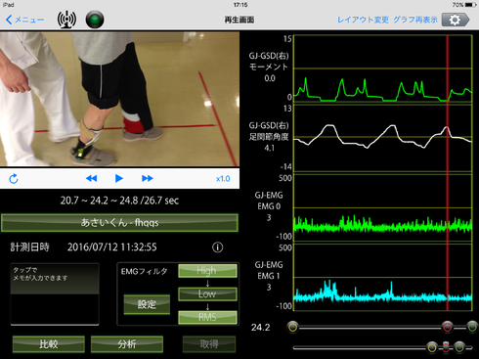Image resolution: width=479 pixels, height=359 pixels.
Task: Tap the memo input area
Action: [x=55, y=294]
